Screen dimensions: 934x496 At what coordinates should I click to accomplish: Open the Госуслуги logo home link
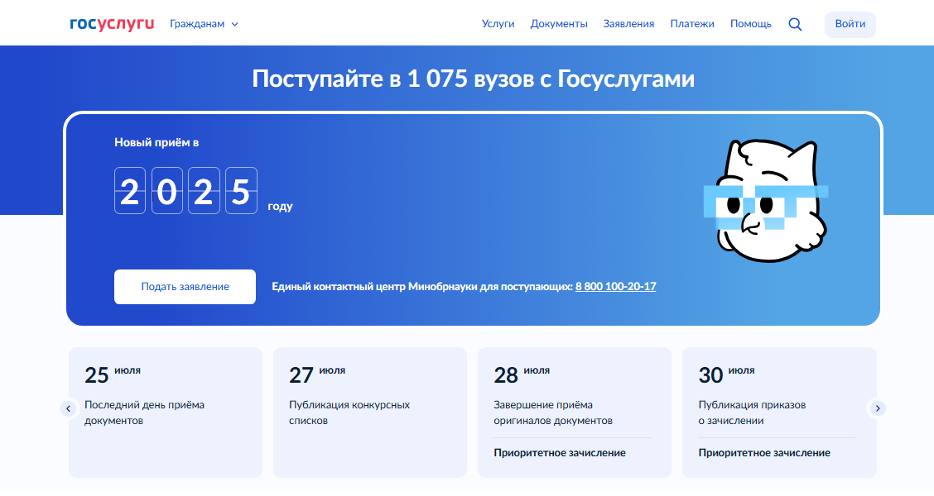click(112, 24)
